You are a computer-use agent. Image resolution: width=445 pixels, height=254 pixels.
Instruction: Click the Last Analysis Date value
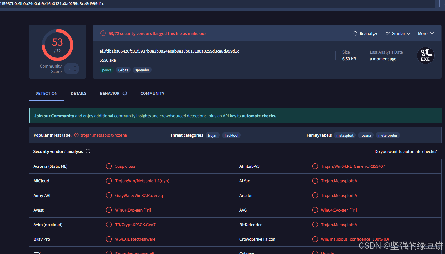click(x=383, y=59)
